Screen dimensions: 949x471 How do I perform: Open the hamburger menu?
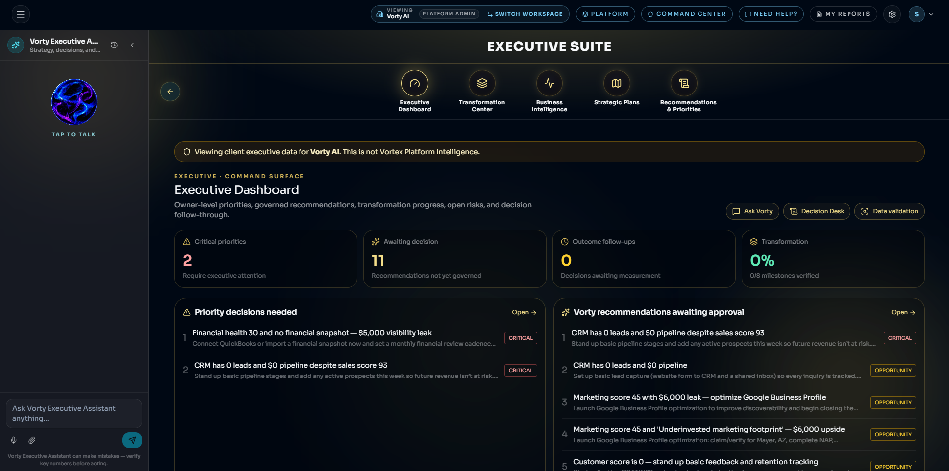[x=21, y=14]
